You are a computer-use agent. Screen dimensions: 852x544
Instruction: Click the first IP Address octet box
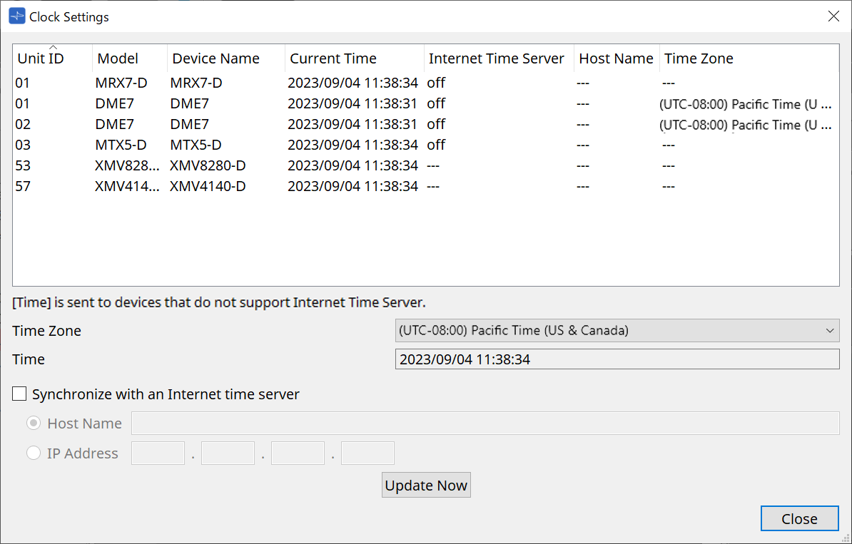[x=158, y=453]
